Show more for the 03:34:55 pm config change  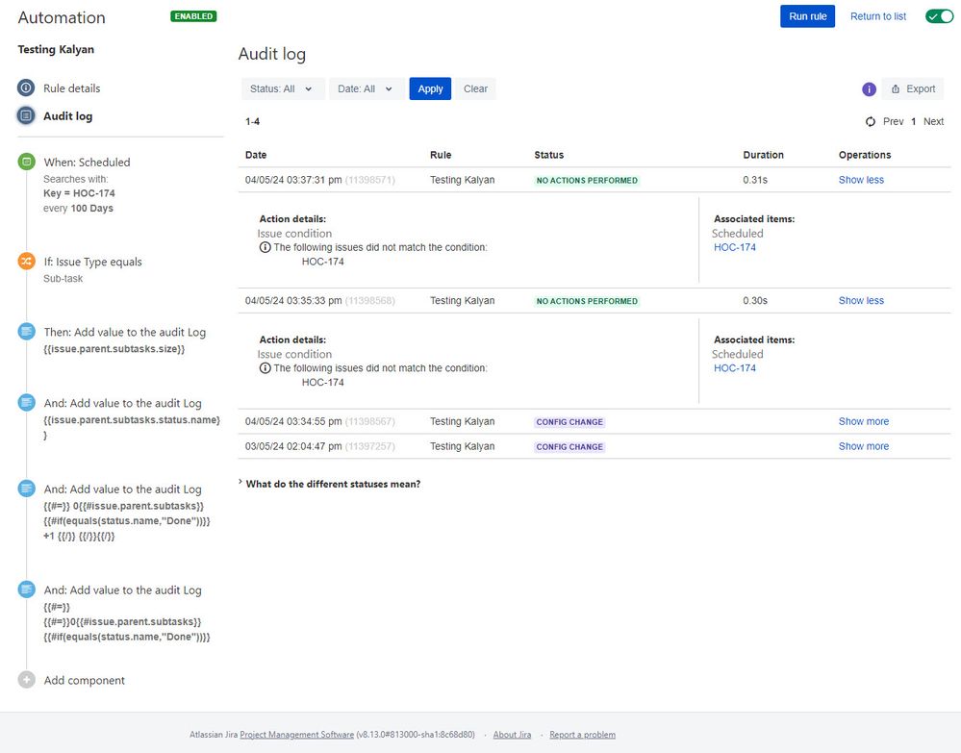pos(863,421)
